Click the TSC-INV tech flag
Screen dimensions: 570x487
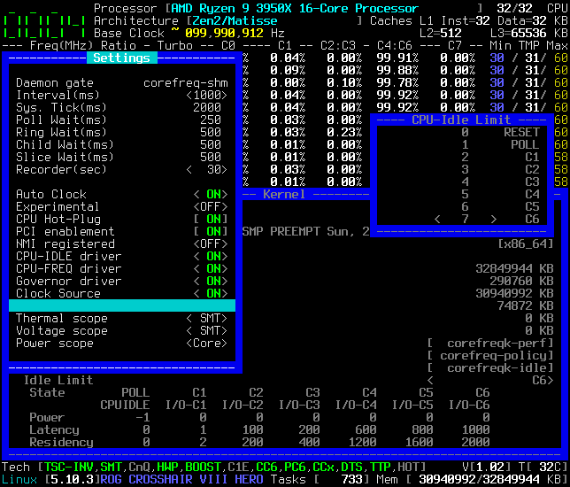[x=69, y=467]
